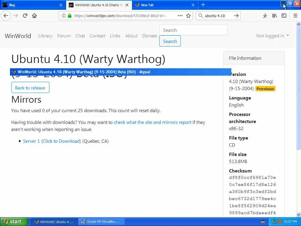Viewport: 301px width, 226px height.
Task: Show site information icon in address bar
Action: pos(63,16)
